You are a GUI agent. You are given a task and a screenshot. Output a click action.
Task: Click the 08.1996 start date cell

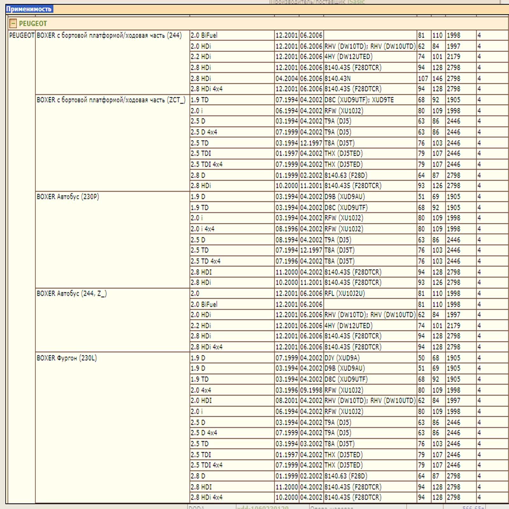coord(287,229)
